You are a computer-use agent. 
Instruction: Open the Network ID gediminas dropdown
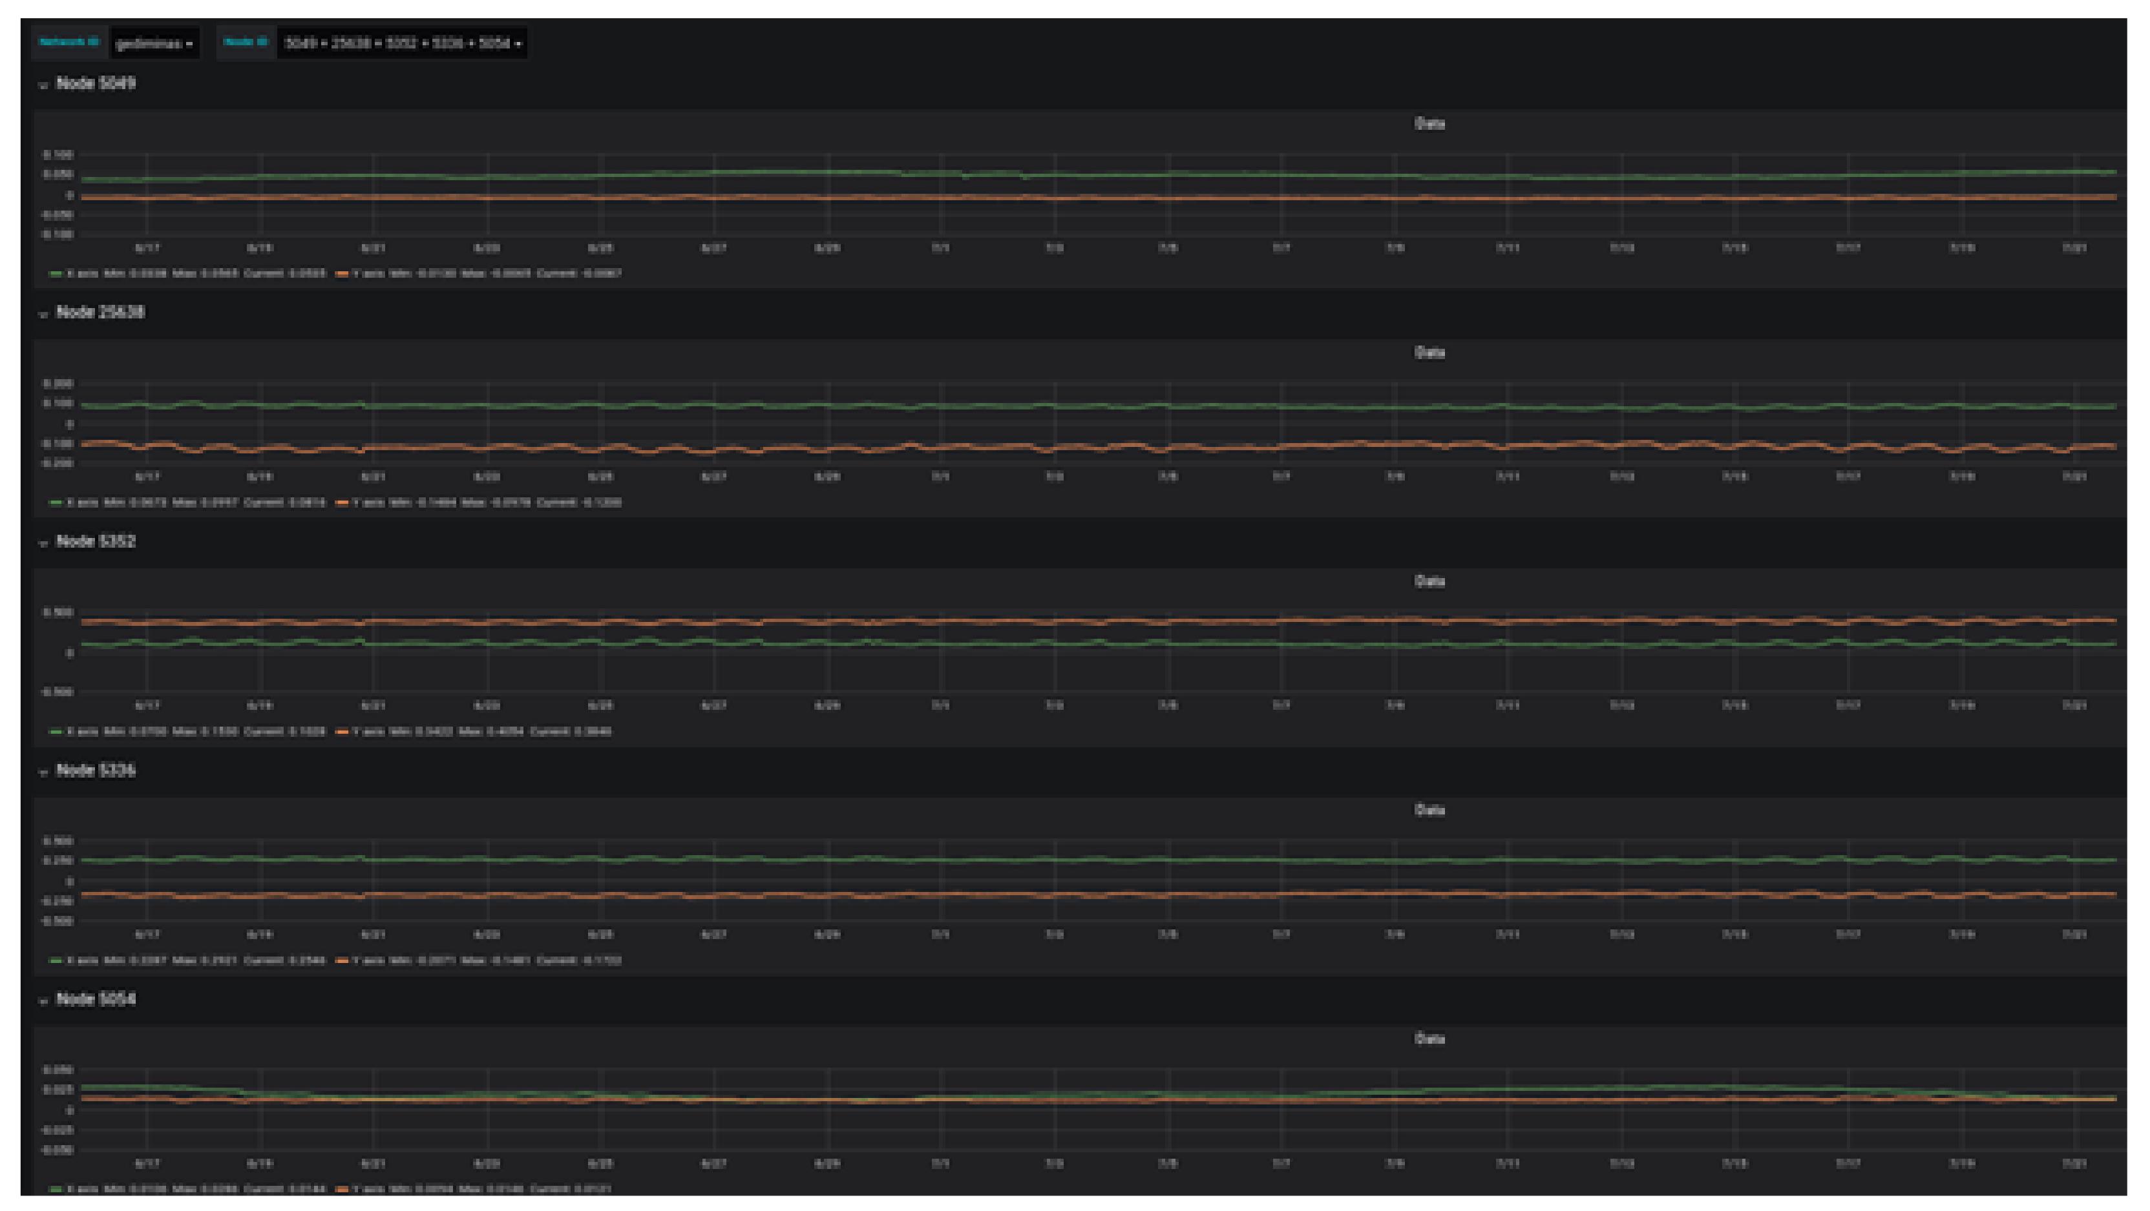click(x=154, y=43)
